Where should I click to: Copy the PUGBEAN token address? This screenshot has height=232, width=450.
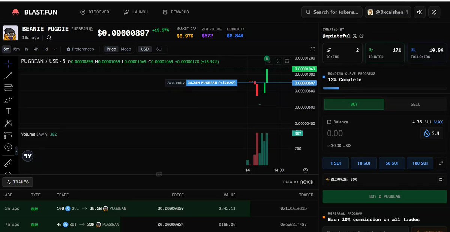point(91,29)
